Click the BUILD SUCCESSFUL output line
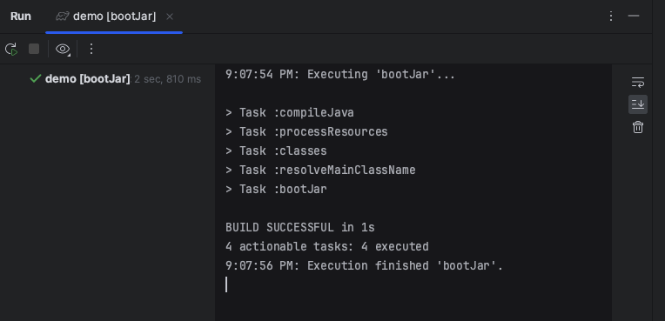 (299, 228)
